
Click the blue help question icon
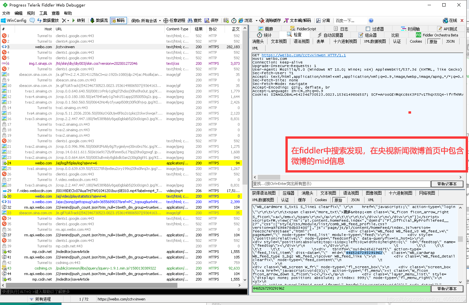pos(371,20)
